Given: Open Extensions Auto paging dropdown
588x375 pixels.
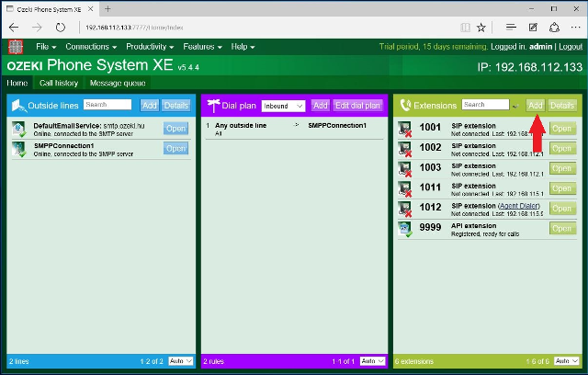Looking at the screenshot, I should [566, 360].
